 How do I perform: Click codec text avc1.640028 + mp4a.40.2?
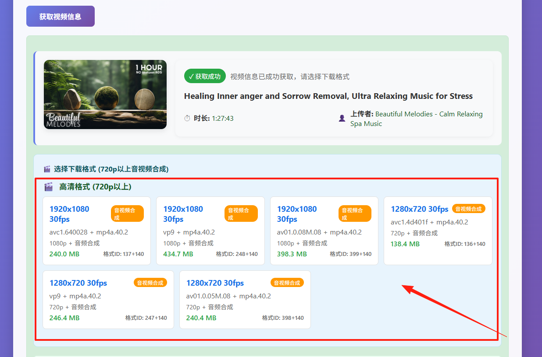click(x=89, y=232)
